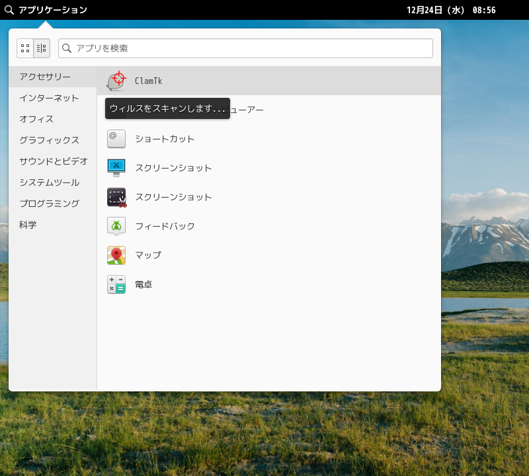The image size is (529, 476).
Task: Select the システムツール category
Action: 53,182
